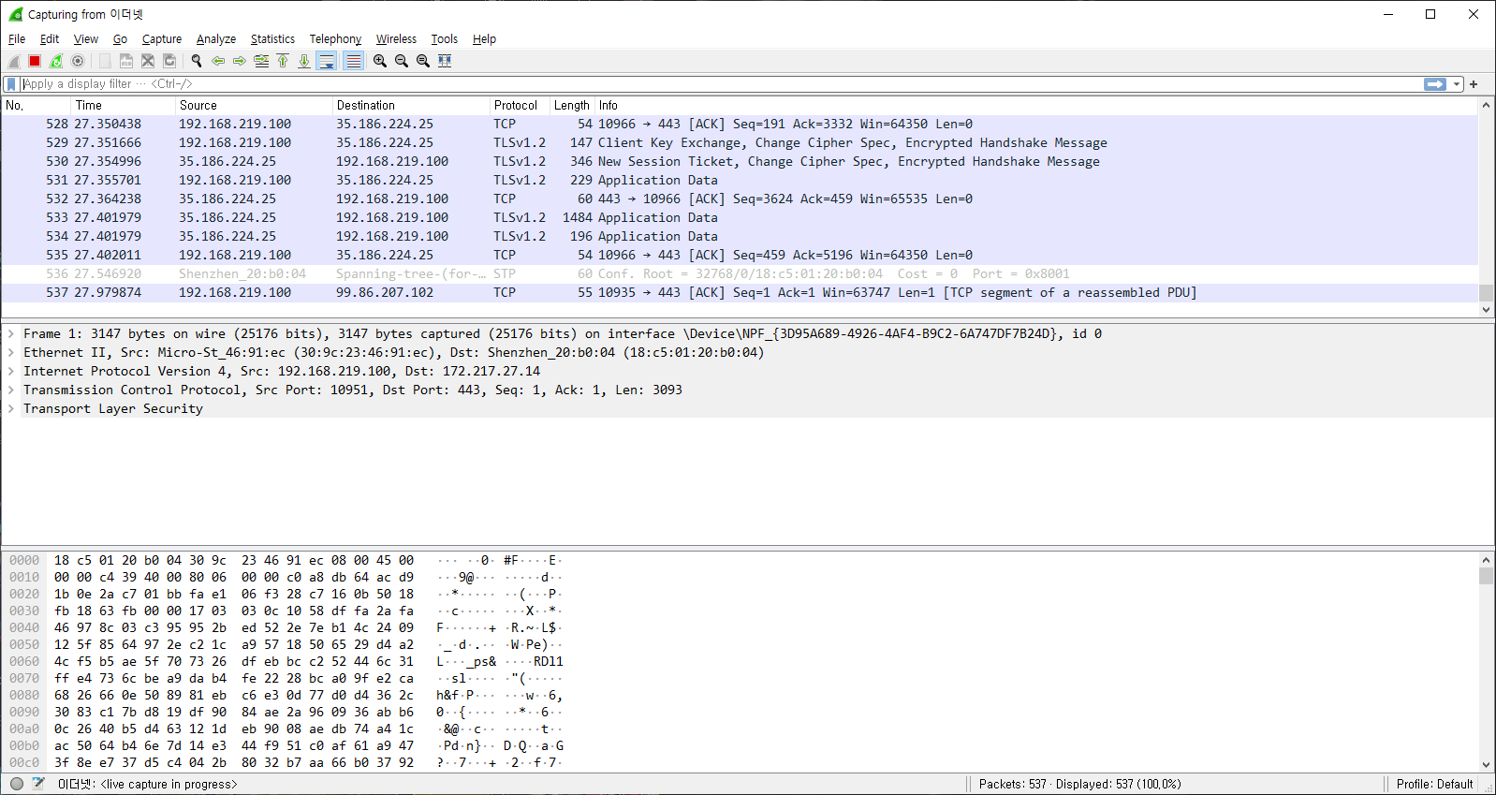Click the close capture file icon
1496x795 pixels.
tap(148, 61)
